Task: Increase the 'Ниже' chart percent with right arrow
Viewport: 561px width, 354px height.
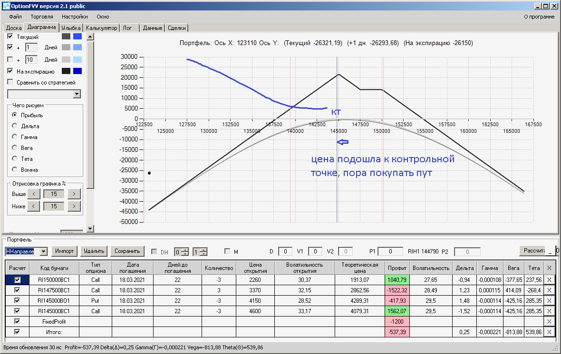Action: pyautogui.click(x=74, y=206)
